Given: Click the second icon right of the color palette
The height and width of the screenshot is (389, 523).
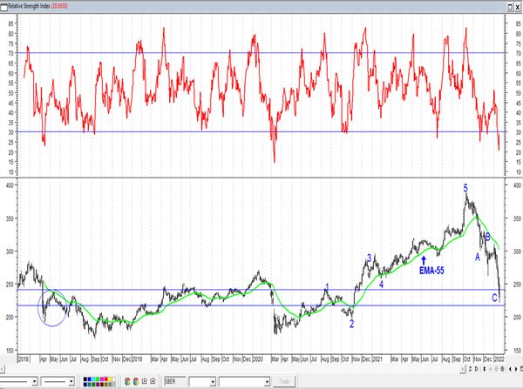Looking at the screenshot, I should tap(137, 381).
